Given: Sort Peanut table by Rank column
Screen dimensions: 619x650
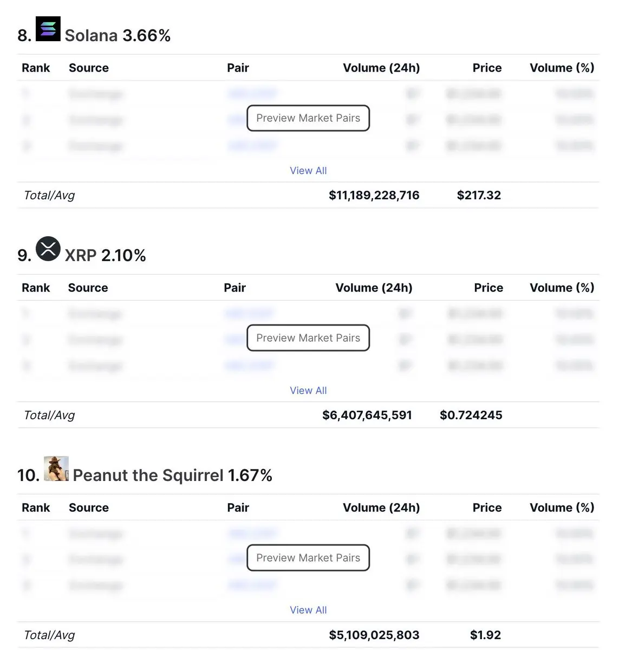Looking at the screenshot, I should (x=36, y=508).
